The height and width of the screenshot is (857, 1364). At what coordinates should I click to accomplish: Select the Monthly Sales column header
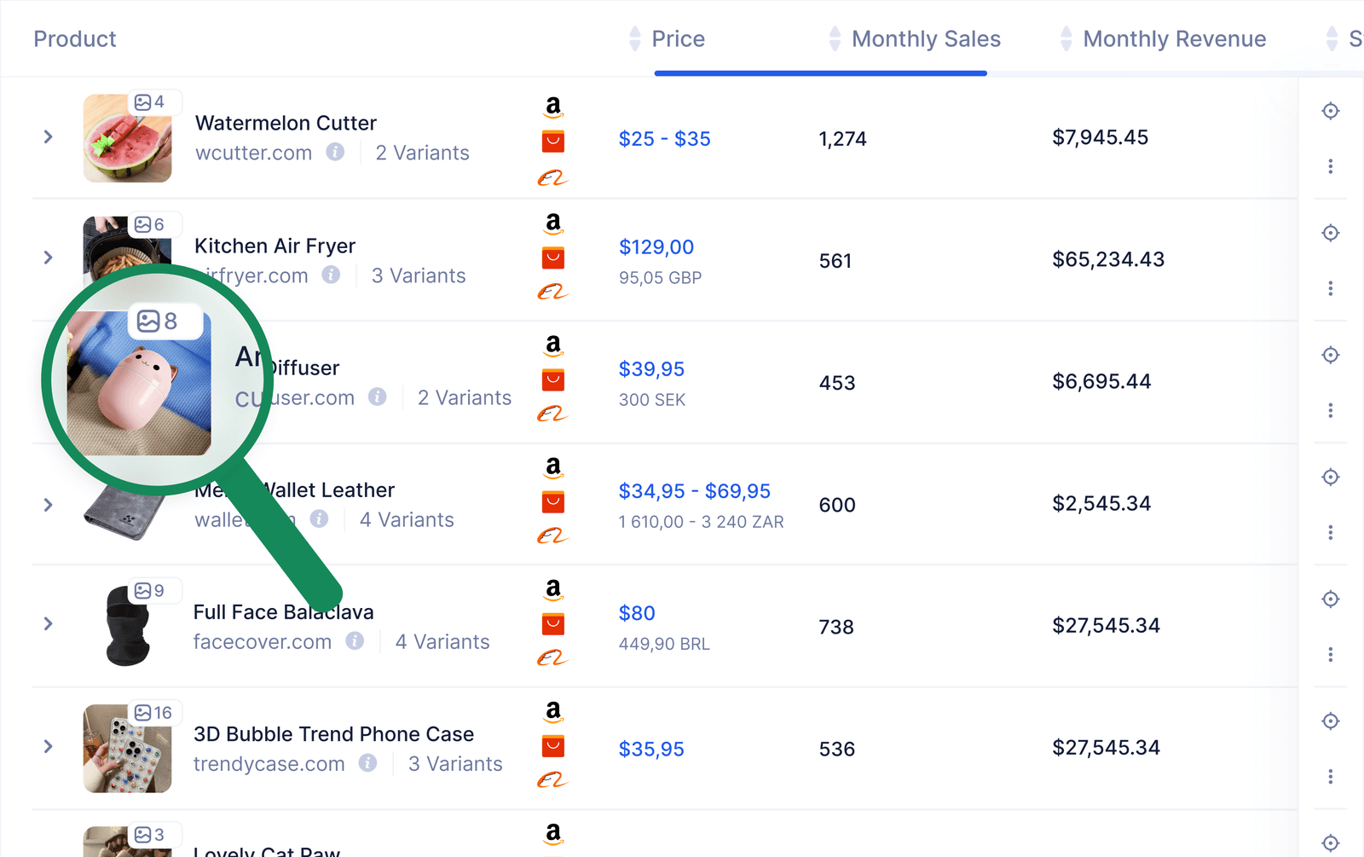pos(926,38)
